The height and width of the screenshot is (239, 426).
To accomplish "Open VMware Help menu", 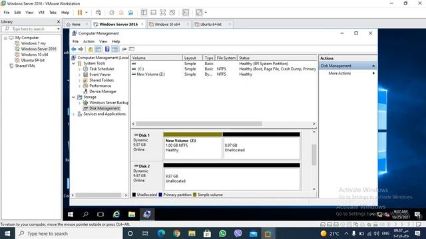I will click(x=65, y=13).
